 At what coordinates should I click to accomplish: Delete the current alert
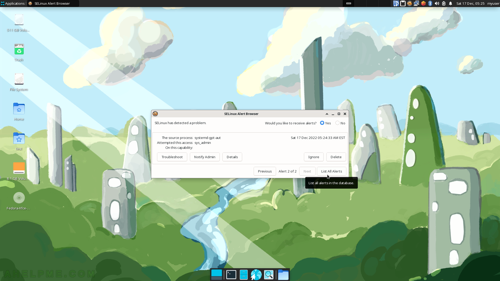coord(336,157)
